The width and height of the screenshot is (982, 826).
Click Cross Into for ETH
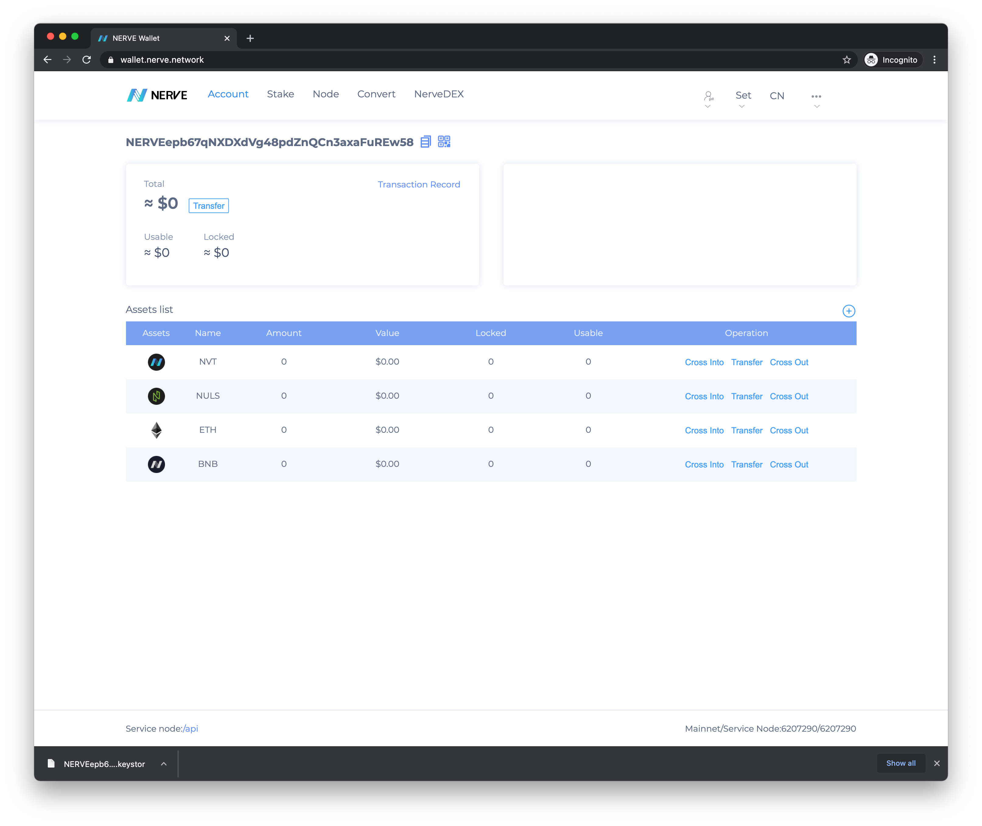coord(704,431)
